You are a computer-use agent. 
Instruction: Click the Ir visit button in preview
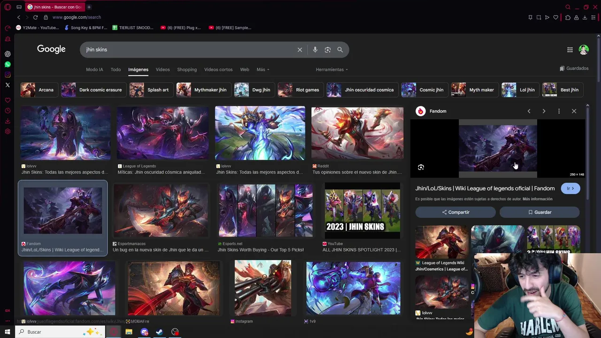pyautogui.click(x=570, y=188)
